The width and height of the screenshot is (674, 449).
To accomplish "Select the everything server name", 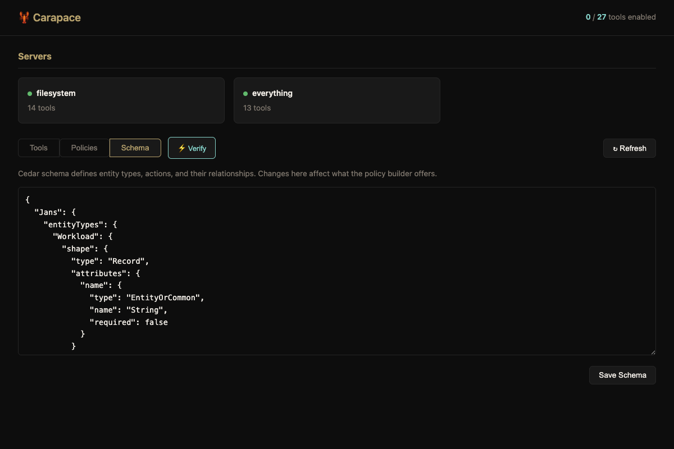I will point(272,93).
